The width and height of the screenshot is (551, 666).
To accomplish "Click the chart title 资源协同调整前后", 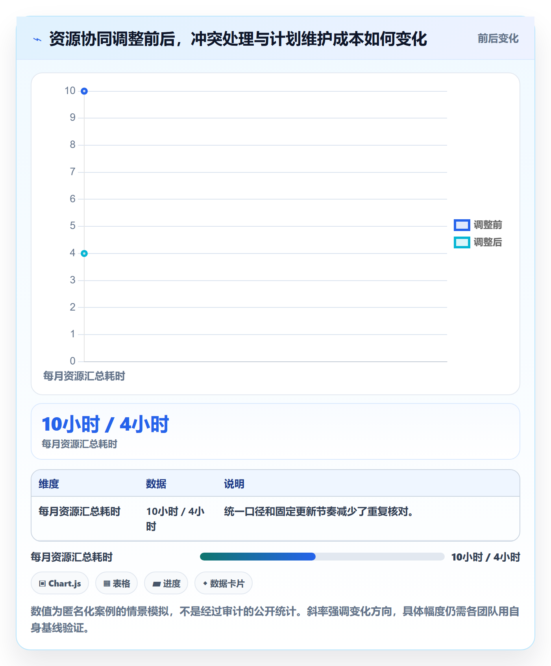I will (x=238, y=39).
